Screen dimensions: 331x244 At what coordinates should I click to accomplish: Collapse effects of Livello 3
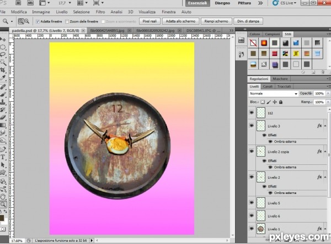tap(325, 126)
